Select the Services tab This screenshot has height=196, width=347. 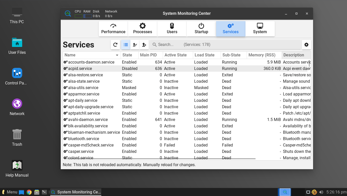231,29
